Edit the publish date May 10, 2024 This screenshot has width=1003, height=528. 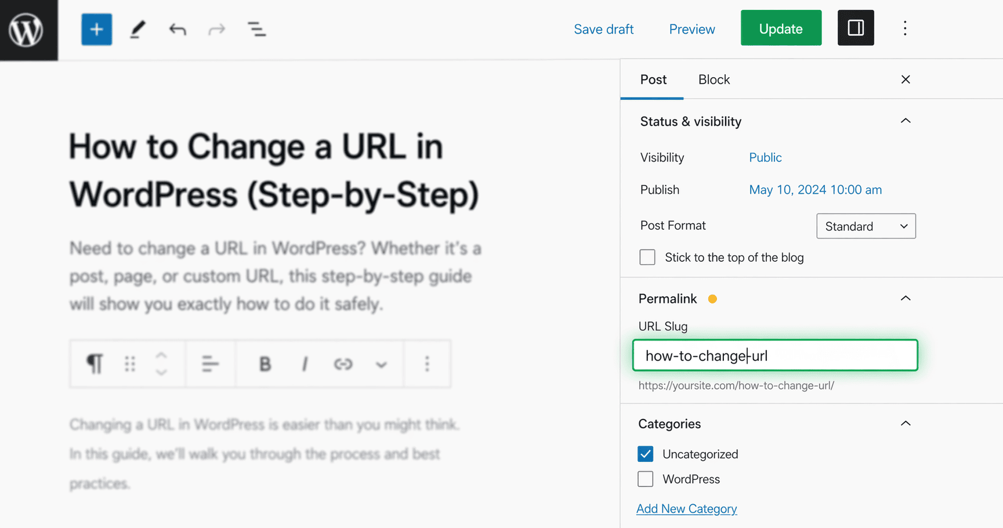pyautogui.click(x=815, y=190)
